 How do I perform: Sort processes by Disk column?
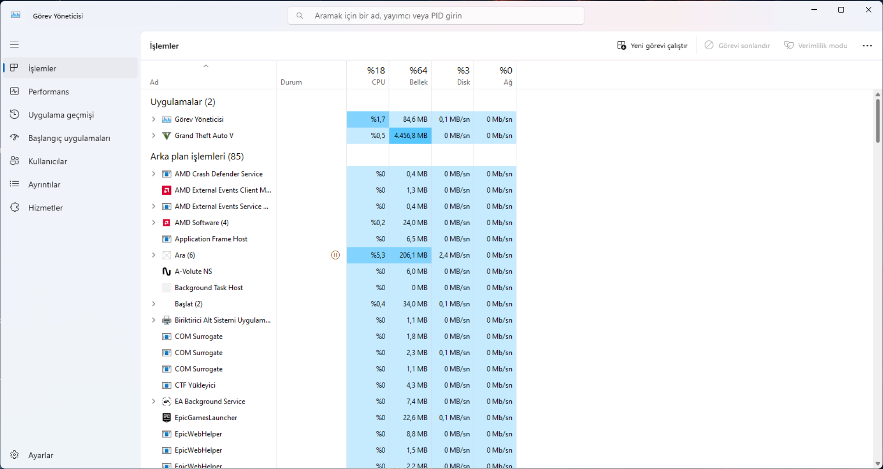coord(453,75)
